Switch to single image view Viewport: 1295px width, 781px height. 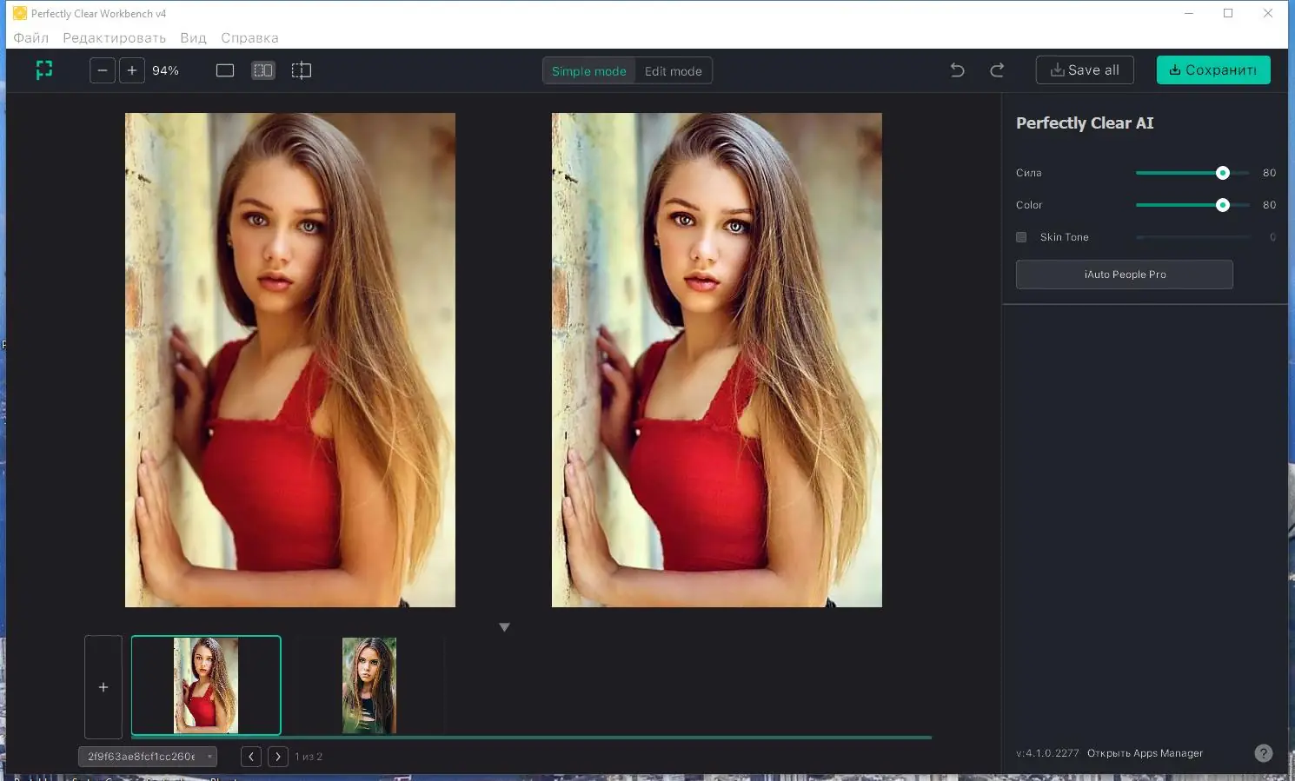(225, 70)
